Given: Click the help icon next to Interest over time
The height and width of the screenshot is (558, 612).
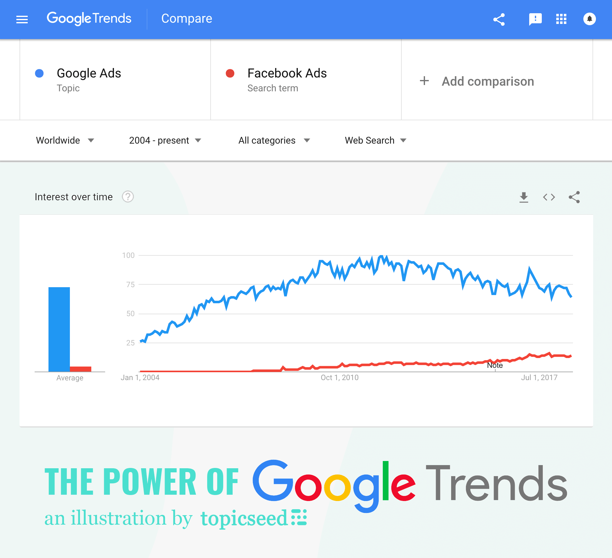Looking at the screenshot, I should pyautogui.click(x=128, y=196).
